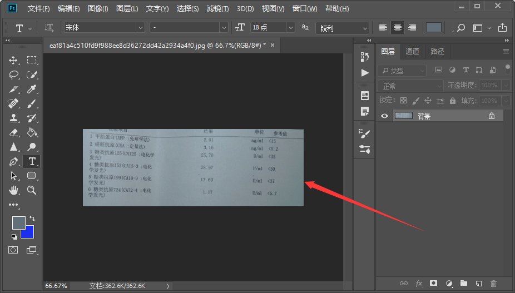515x293 pixels.
Task: Create a new layer
Action: [478, 283]
